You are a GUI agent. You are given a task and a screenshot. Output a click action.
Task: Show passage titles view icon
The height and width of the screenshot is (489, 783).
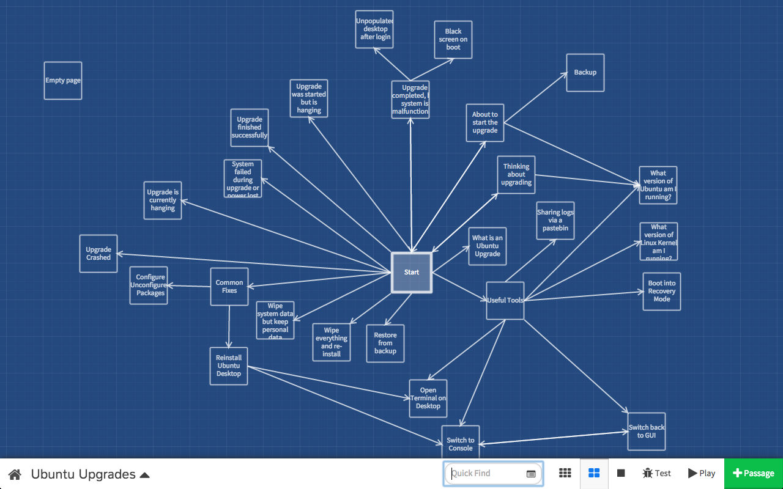tap(594, 473)
